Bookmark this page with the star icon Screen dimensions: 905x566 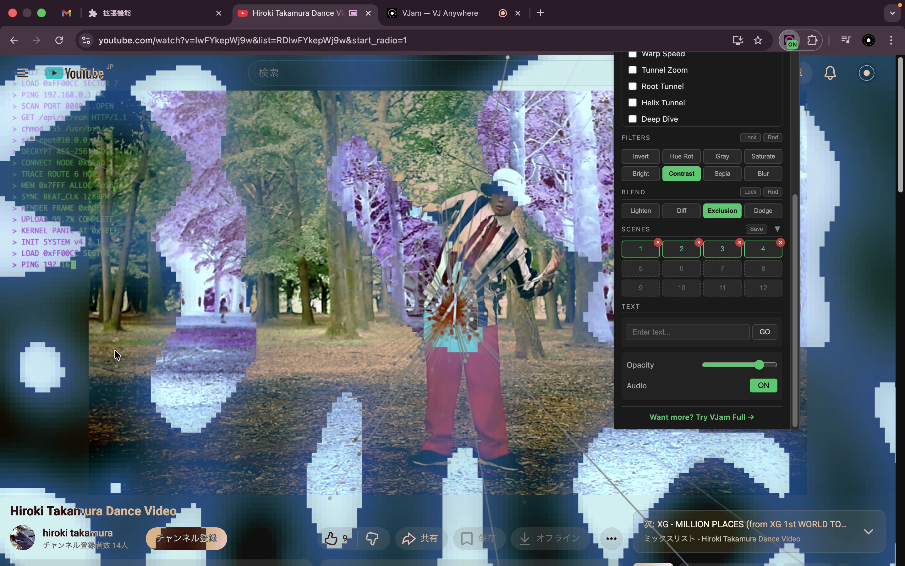point(758,40)
